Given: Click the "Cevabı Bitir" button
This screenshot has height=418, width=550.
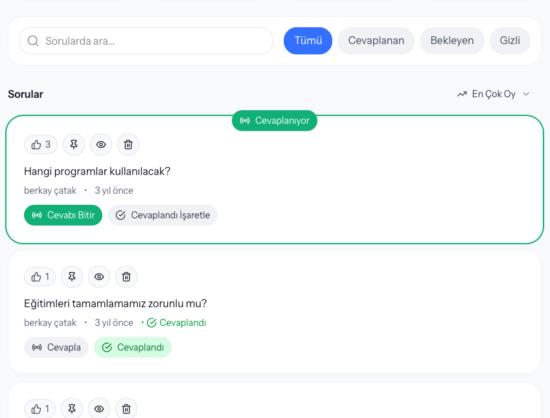Looking at the screenshot, I should tap(63, 215).
